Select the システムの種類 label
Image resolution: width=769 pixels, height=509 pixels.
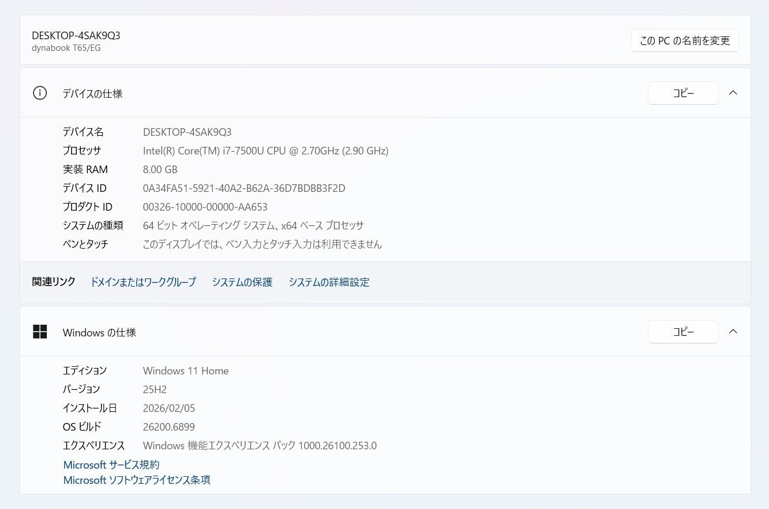pos(93,225)
